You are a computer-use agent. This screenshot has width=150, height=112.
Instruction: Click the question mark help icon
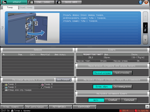(2, 28)
